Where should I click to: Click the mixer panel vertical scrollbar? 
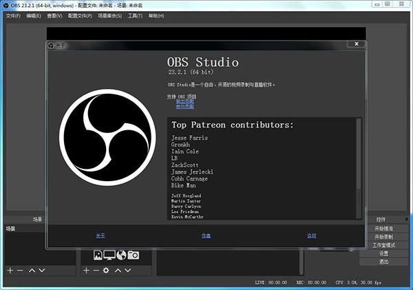click(301, 262)
